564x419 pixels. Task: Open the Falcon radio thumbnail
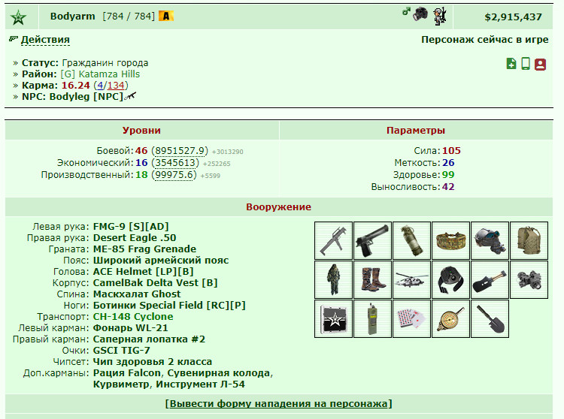point(373,319)
